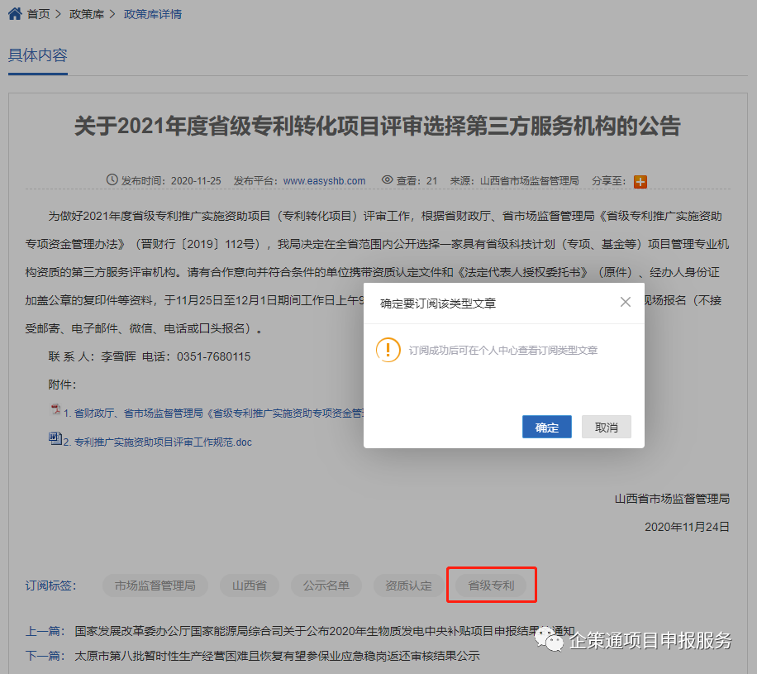Open next article 太原市第八批 link
This screenshot has height=674, width=757.
[x=277, y=656]
